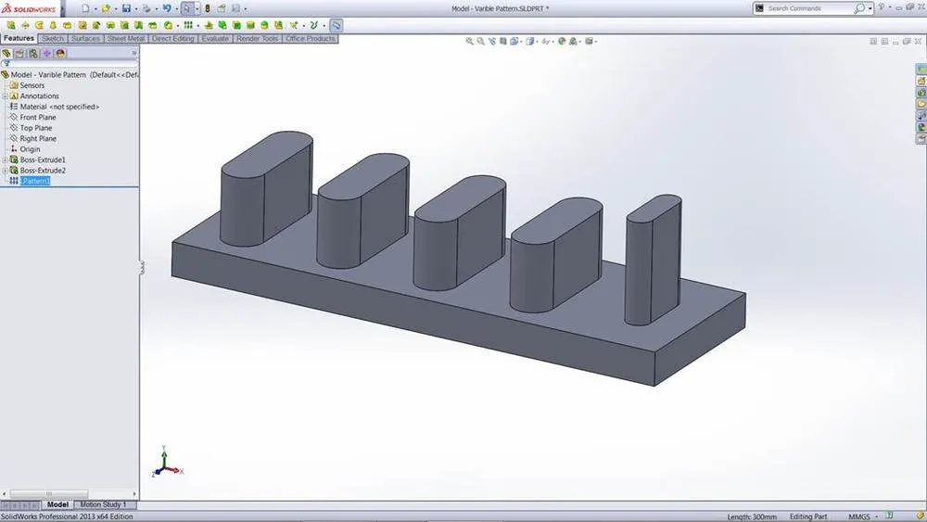The height and width of the screenshot is (522, 927).
Task: Click the Undo icon
Action: [167, 8]
